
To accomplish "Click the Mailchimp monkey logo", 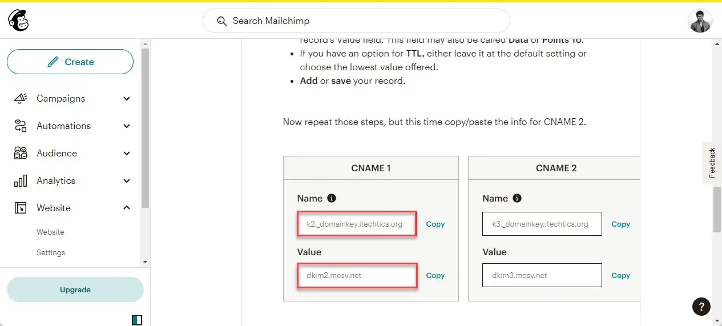I will point(18,21).
